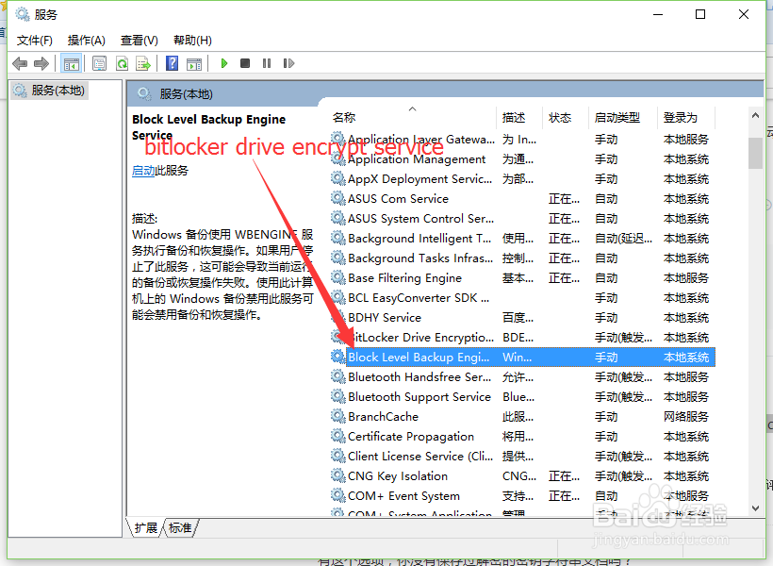Select AppX Deployment Service row
The height and width of the screenshot is (566, 773).
point(522,179)
